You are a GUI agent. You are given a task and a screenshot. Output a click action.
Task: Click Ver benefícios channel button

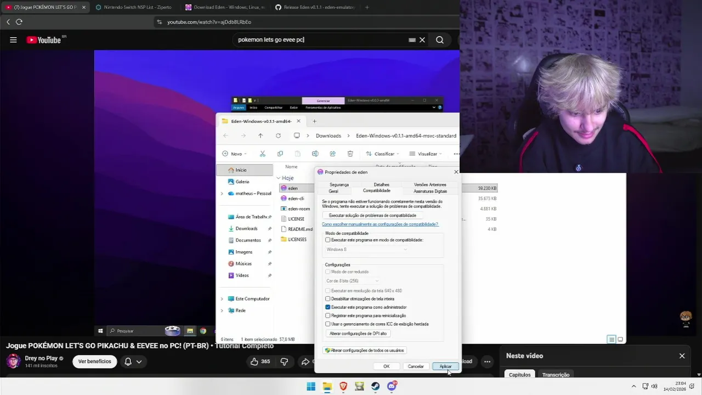pos(94,362)
